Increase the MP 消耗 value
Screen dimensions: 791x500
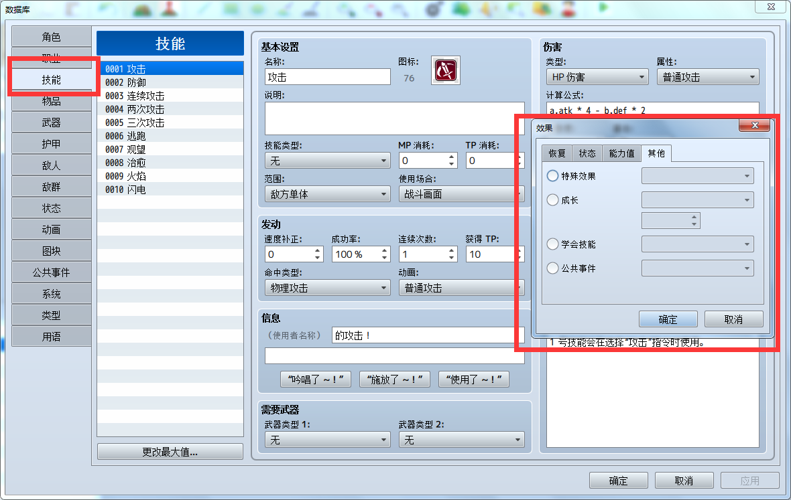click(x=452, y=157)
